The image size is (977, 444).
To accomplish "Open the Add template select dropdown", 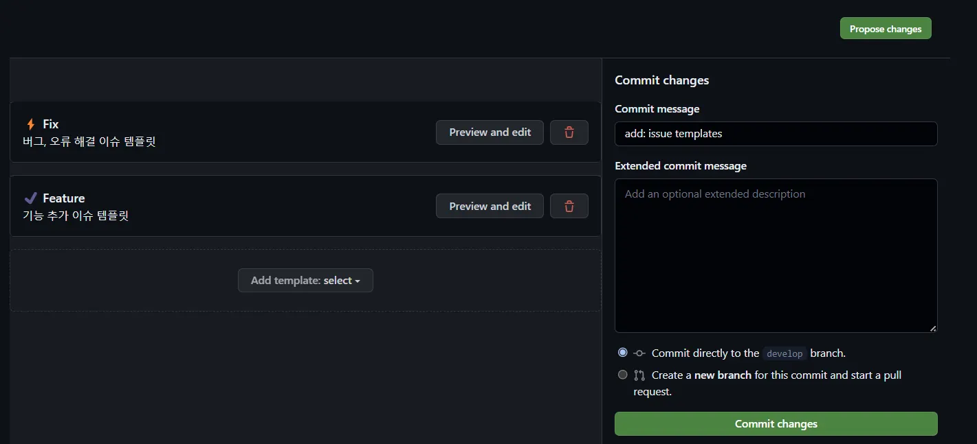I will pyautogui.click(x=305, y=281).
